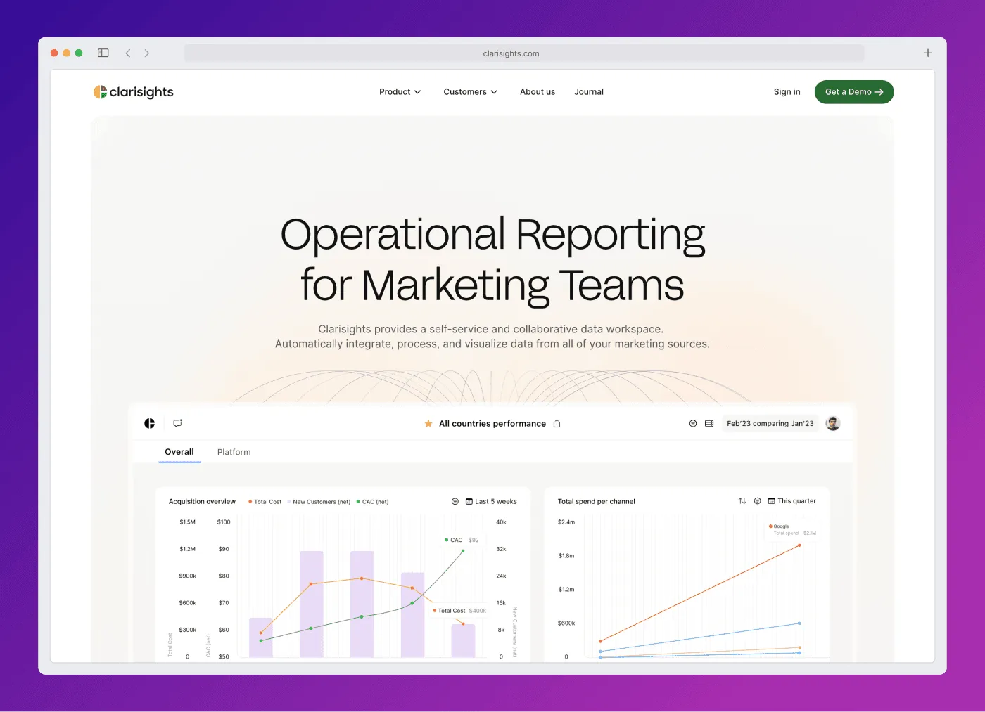Click the clarisights.com address bar
985x712 pixels.
click(524, 53)
